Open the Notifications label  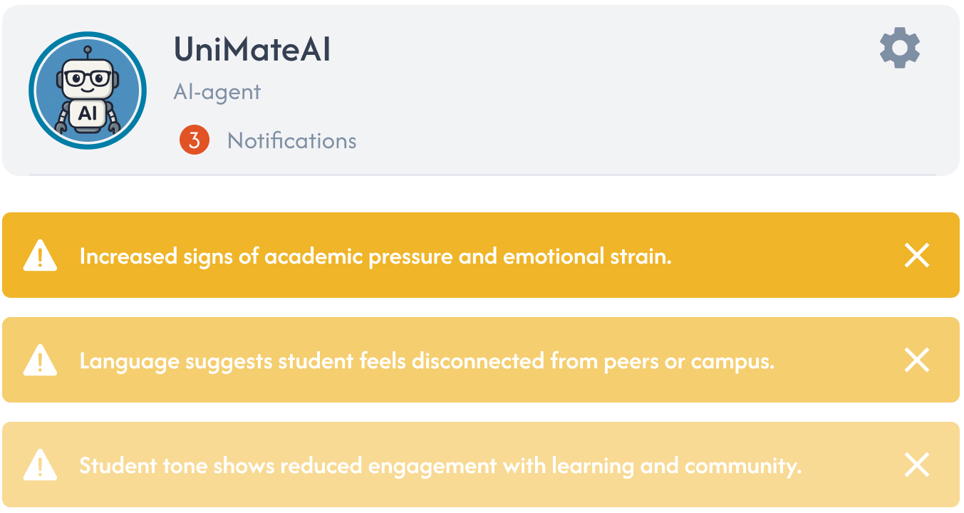291,140
